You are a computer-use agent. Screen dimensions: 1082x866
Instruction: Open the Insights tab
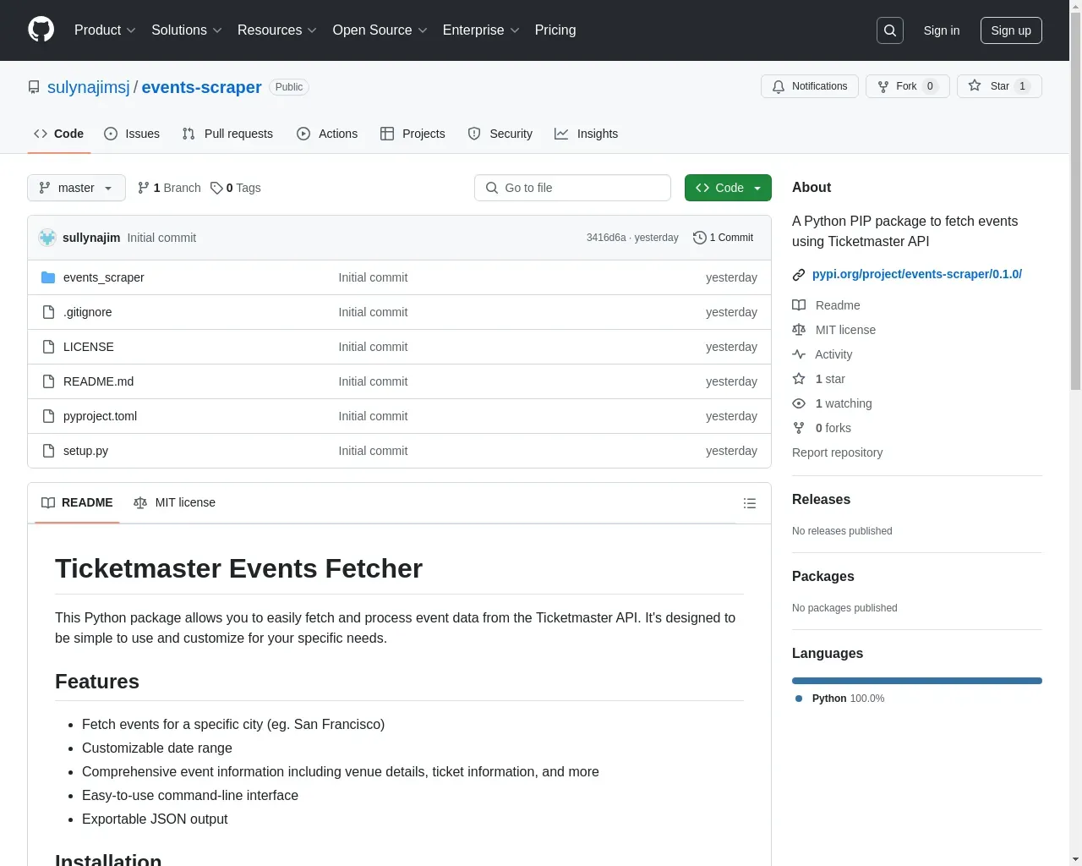click(587, 134)
